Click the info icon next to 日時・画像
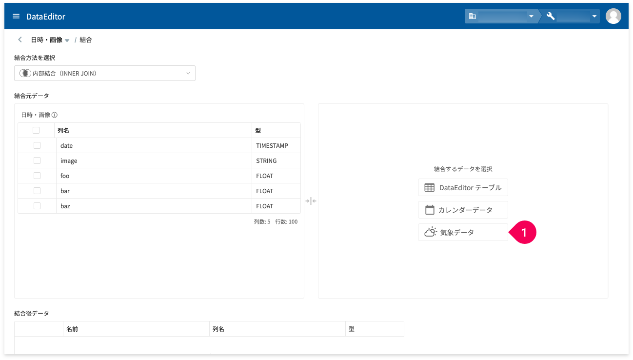This screenshot has width=633, height=360. (x=55, y=115)
